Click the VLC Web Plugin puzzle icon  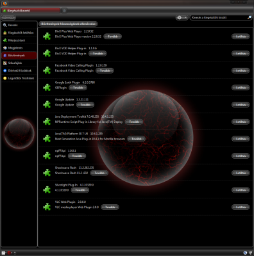(47, 207)
